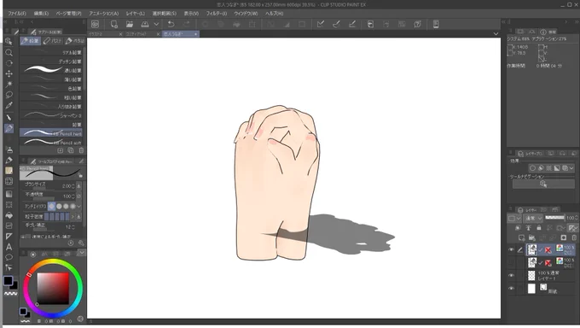Expand color wheel panel menu chevron
This screenshot has height=328, width=580.
[x=82, y=253]
